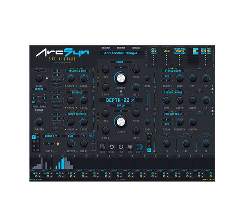Click Oscillator 2 Level knob
The image size is (245, 221).
click(x=84, y=100)
